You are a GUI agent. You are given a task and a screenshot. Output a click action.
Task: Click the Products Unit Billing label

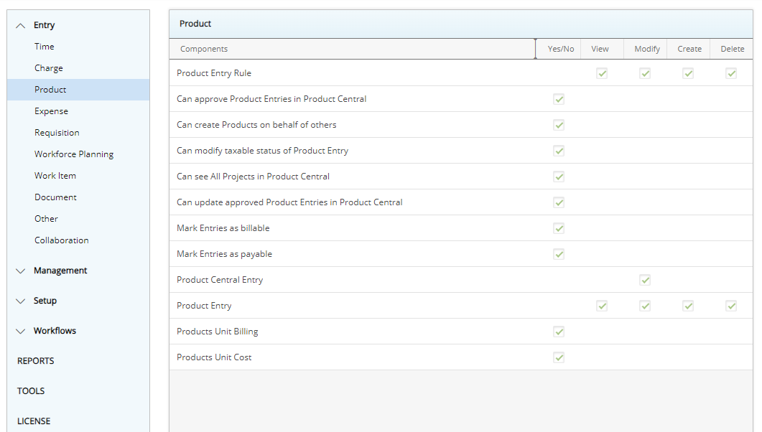217,332
